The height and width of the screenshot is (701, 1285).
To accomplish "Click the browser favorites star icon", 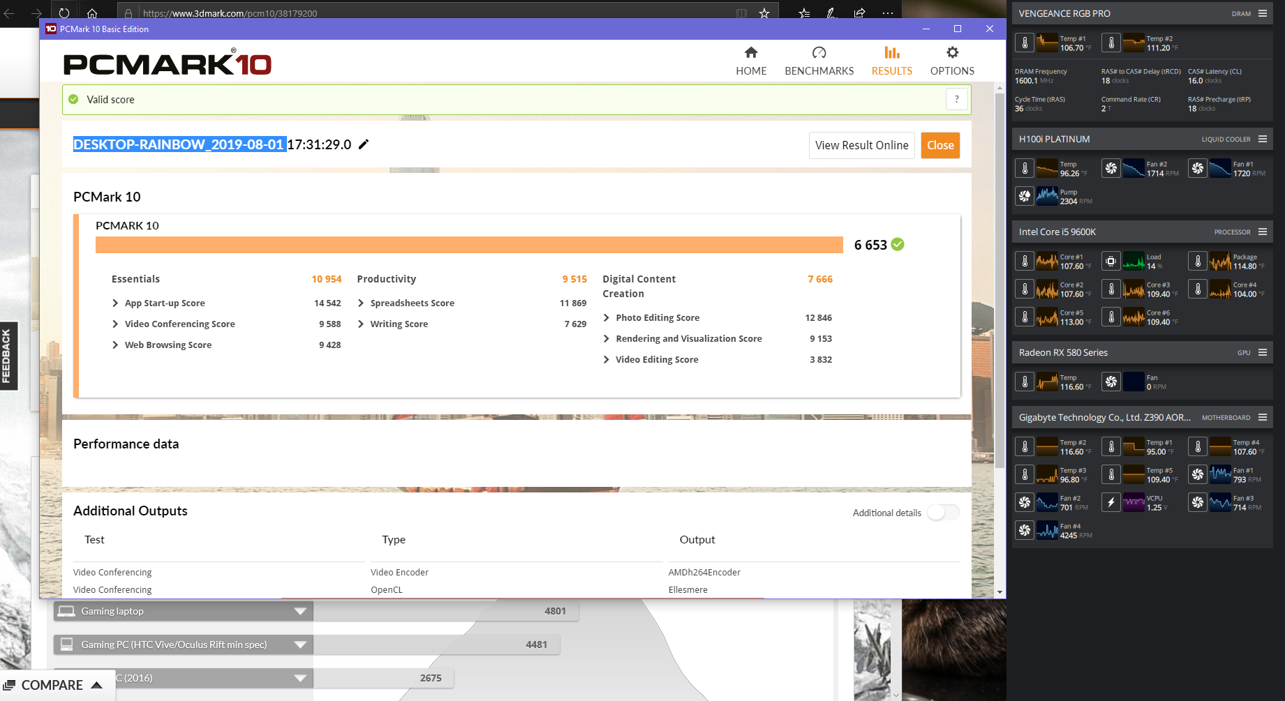I will point(764,13).
